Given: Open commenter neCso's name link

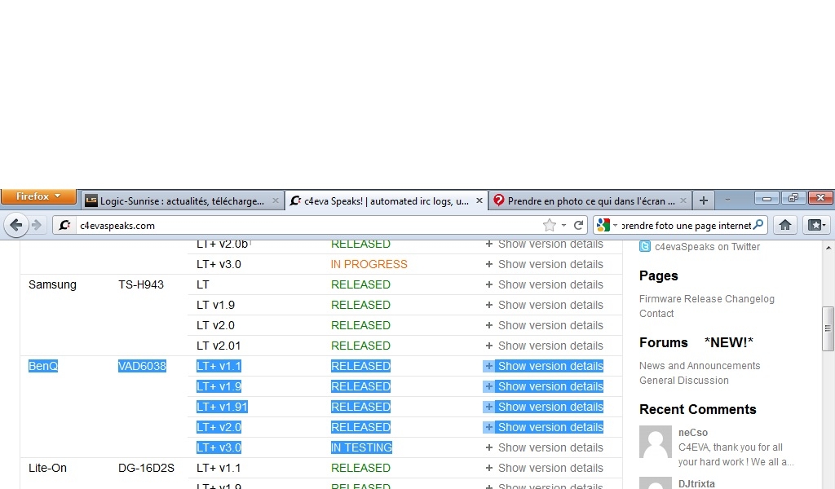Looking at the screenshot, I should tap(693, 433).
